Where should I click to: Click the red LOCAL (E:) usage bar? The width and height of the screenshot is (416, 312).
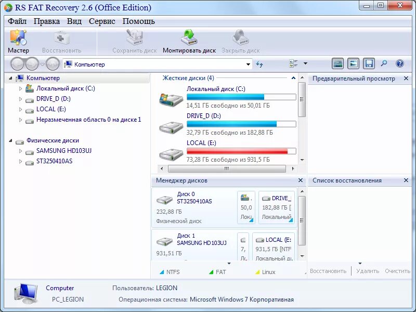[241, 151]
